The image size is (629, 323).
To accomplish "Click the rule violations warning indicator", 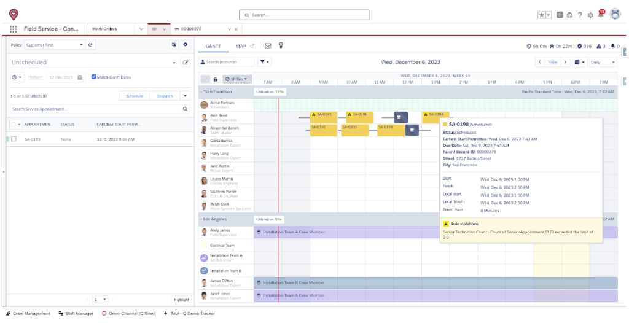I will click(x=601, y=46).
